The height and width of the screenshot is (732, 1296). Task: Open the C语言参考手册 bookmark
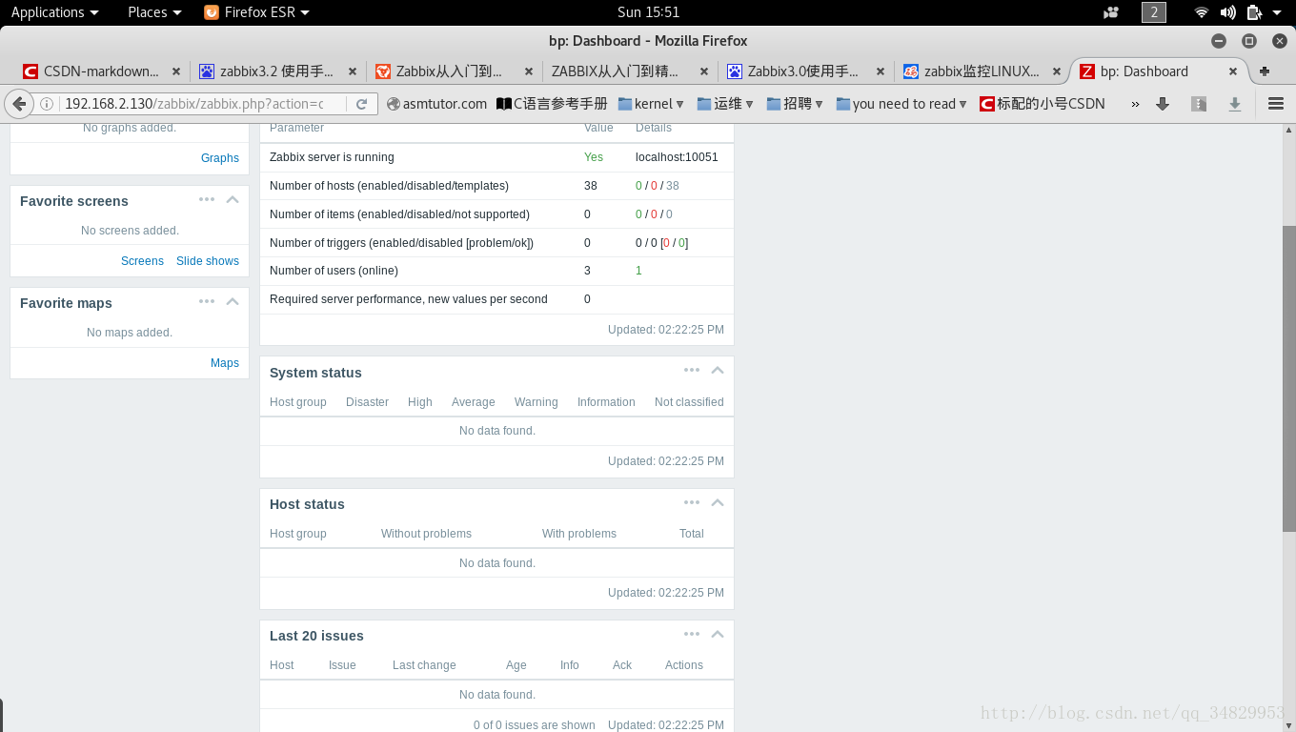552,104
